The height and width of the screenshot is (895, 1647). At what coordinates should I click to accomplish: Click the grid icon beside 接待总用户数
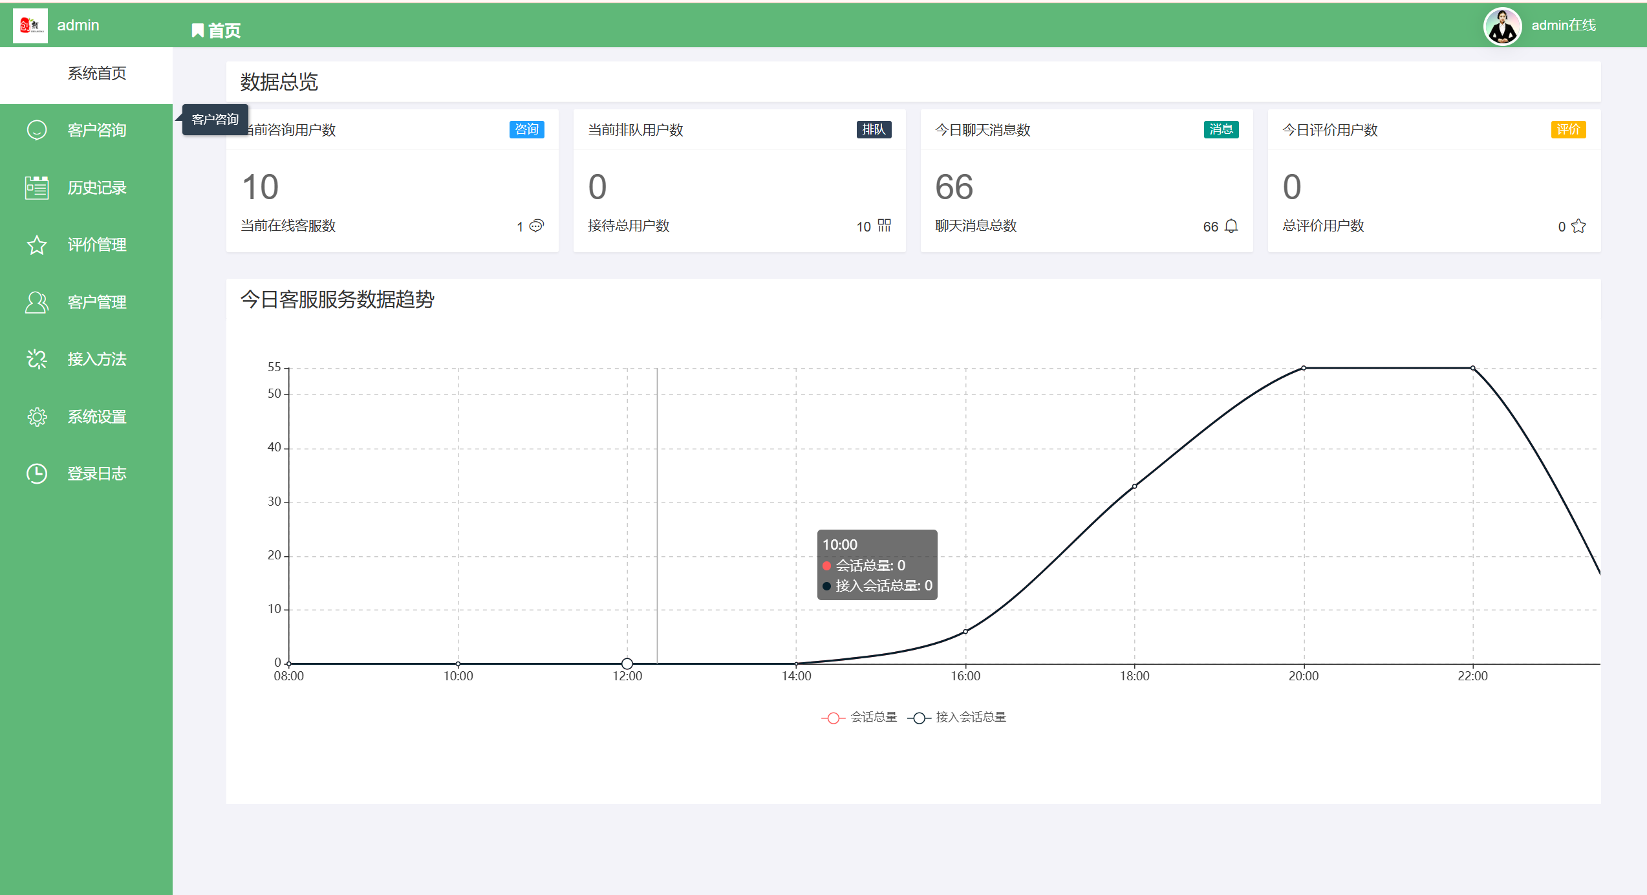click(x=884, y=225)
